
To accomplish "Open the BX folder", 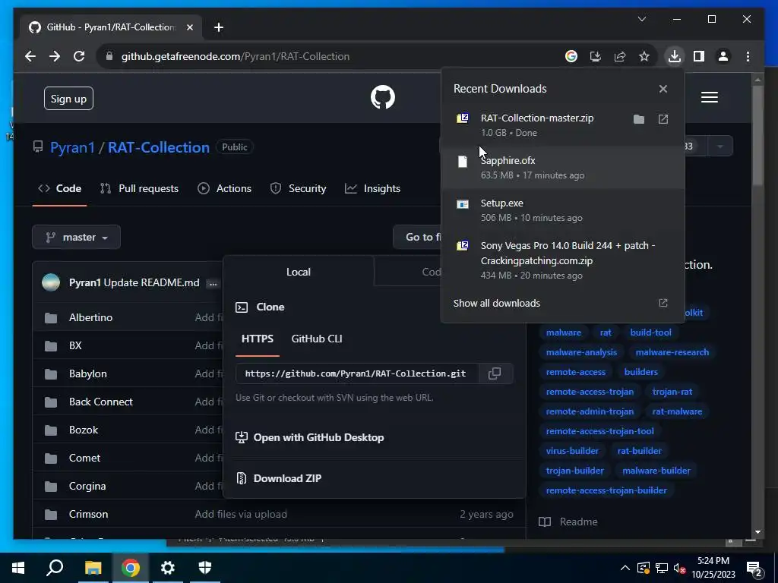I will (x=75, y=345).
